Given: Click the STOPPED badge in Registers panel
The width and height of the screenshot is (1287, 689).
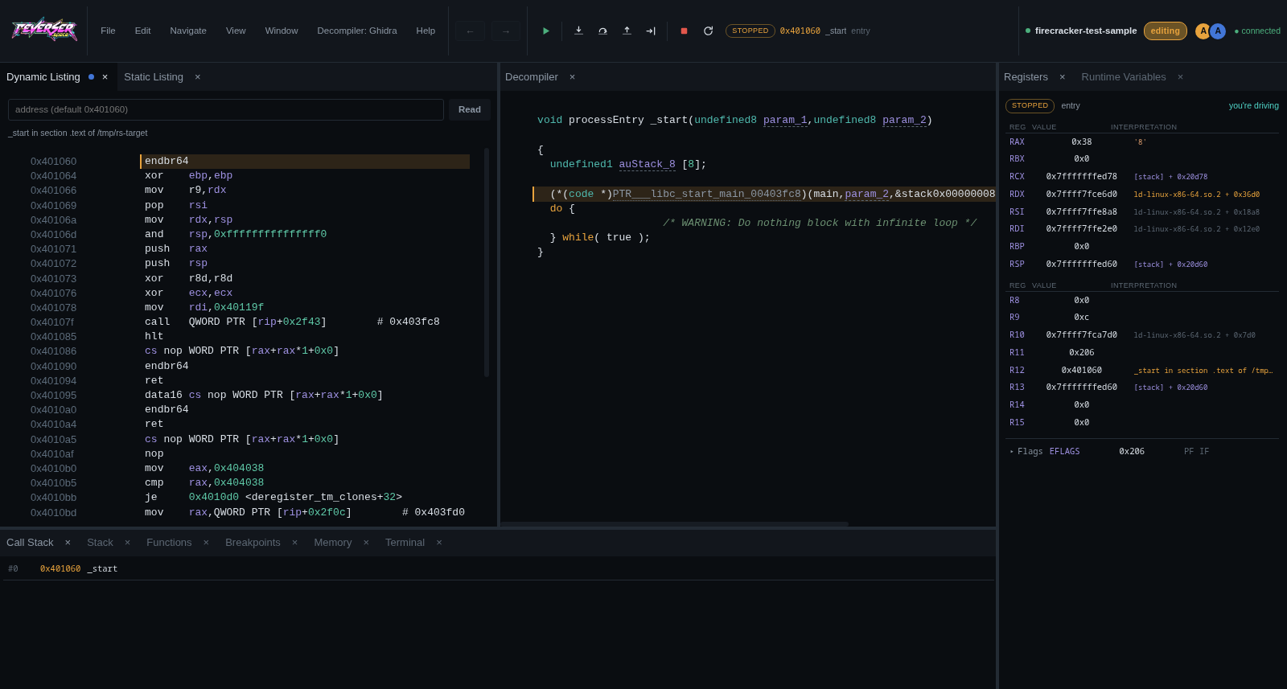Looking at the screenshot, I should pyautogui.click(x=1030, y=106).
